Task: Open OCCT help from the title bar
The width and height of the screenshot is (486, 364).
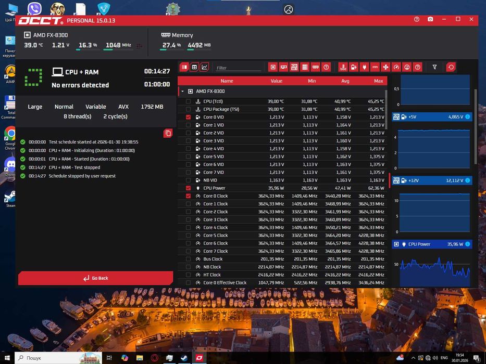Action: (417, 19)
